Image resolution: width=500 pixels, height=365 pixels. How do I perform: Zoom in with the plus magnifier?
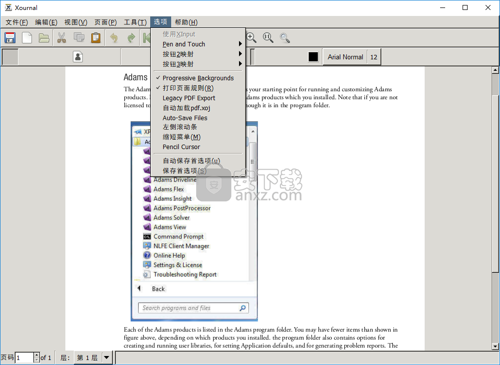(x=251, y=37)
